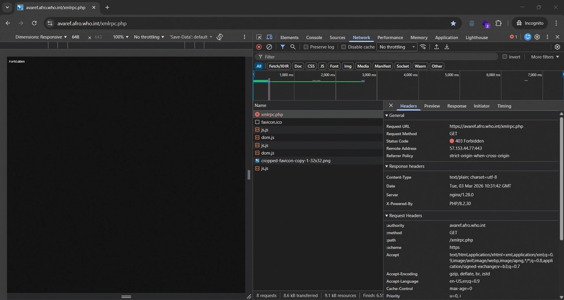
Task: Rotate the device viewport orientation
Action: (x=219, y=37)
